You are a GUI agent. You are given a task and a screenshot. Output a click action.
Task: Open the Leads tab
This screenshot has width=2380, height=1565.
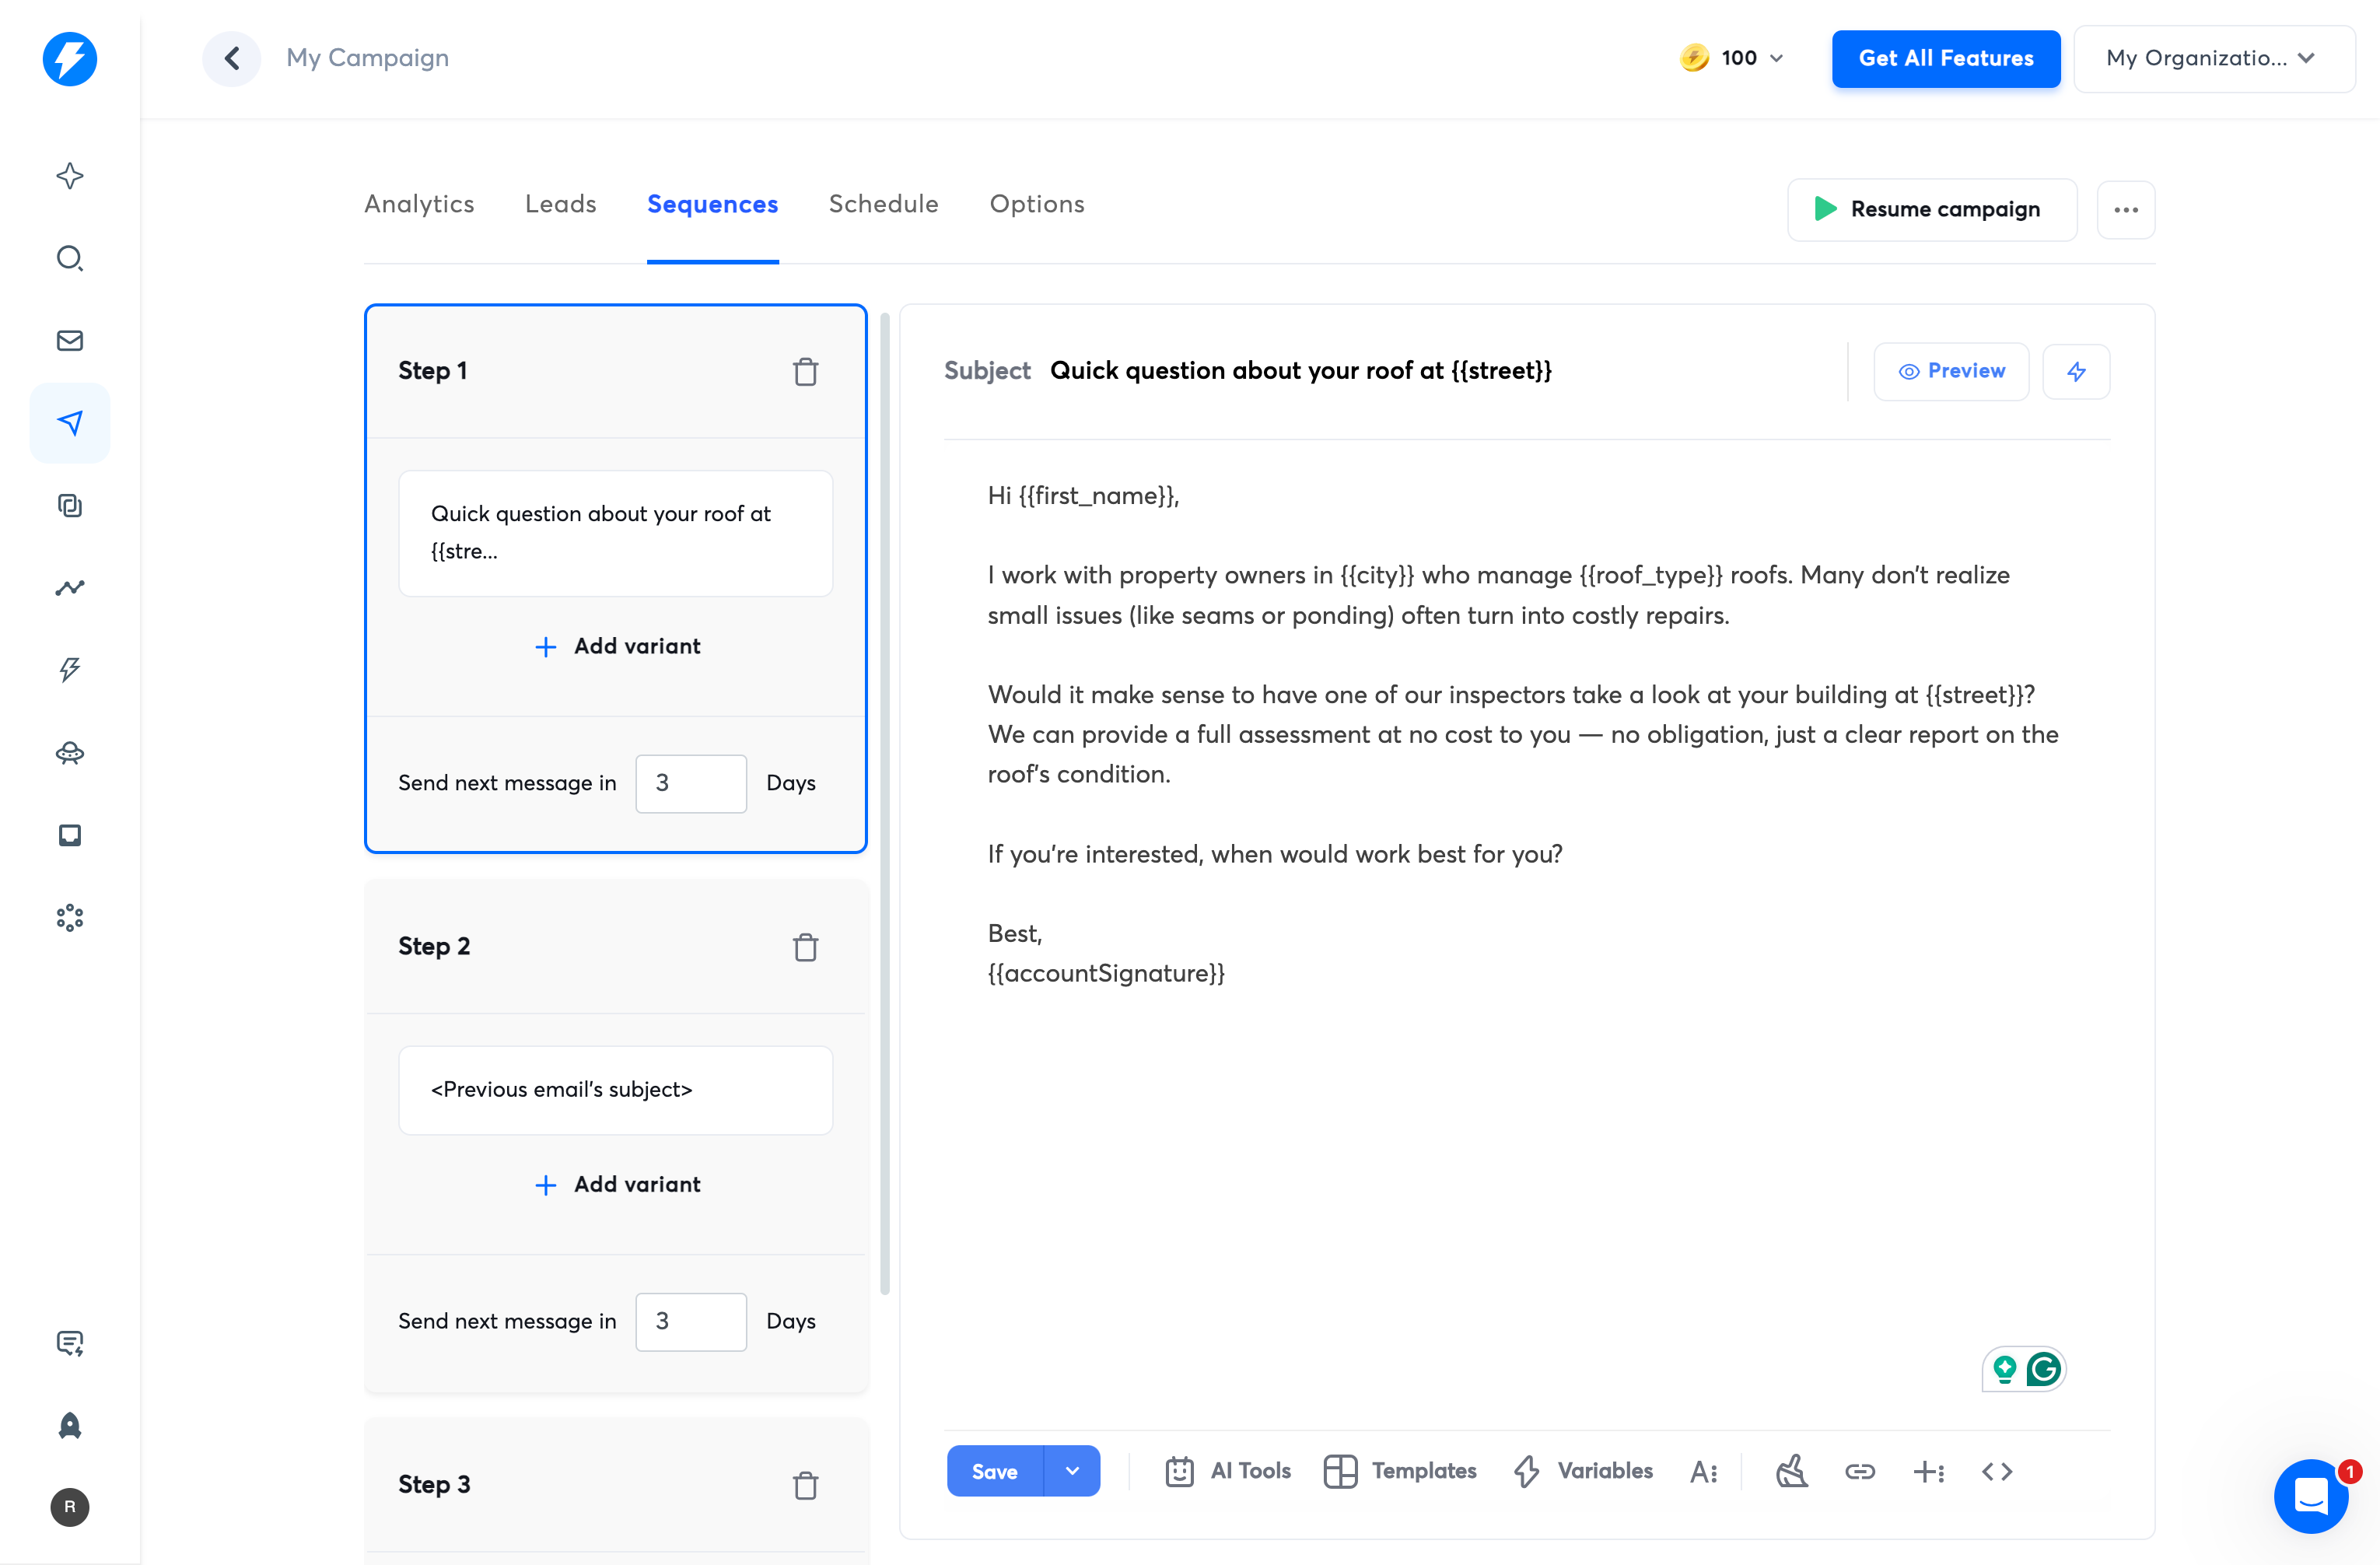[560, 204]
